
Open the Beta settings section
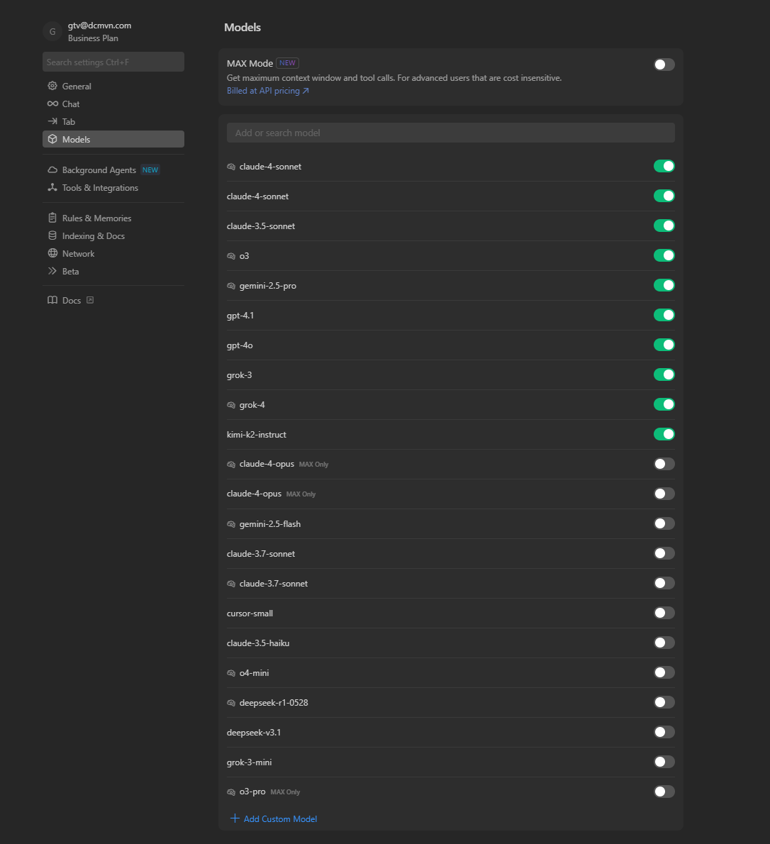coord(70,271)
